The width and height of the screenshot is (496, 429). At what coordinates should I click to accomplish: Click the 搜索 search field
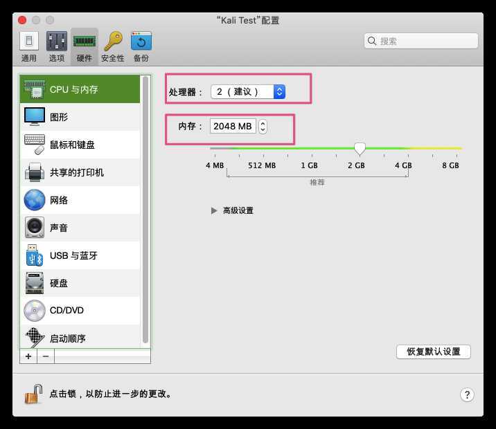421,41
